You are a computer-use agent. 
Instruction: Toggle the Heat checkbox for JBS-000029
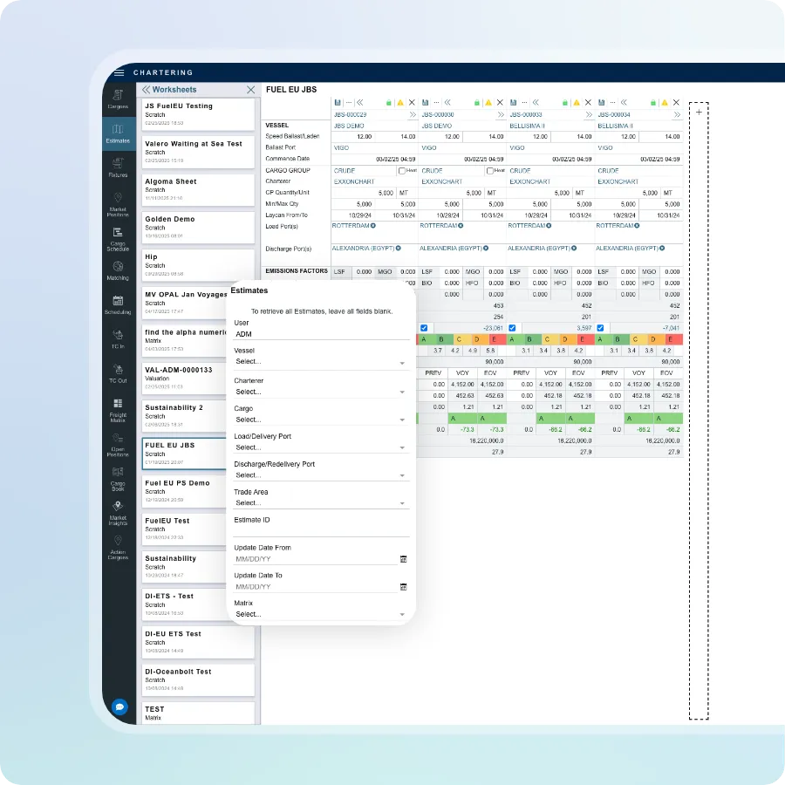(x=401, y=171)
